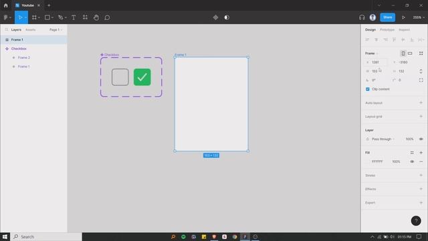This screenshot has height=241, width=428.
Task: Switch to the Layers tab
Action: click(x=16, y=29)
